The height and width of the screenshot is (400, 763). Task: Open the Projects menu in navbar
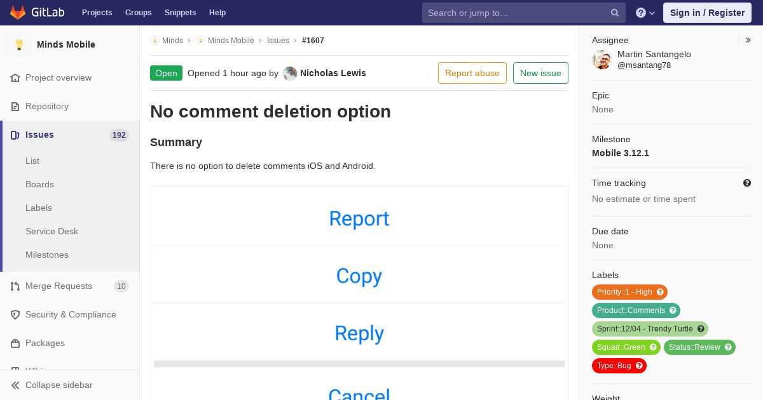click(x=97, y=13)
